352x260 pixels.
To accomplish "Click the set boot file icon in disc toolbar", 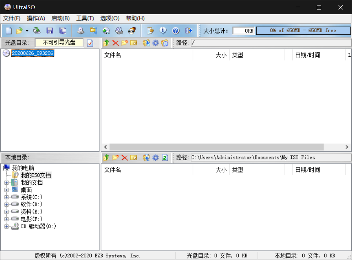I will point(165,43).
